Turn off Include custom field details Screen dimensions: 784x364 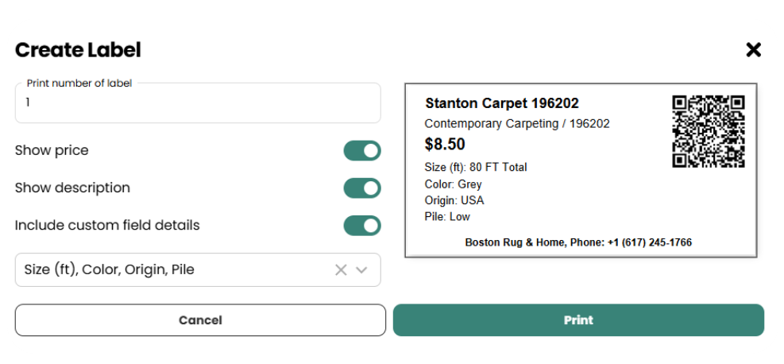362,226
